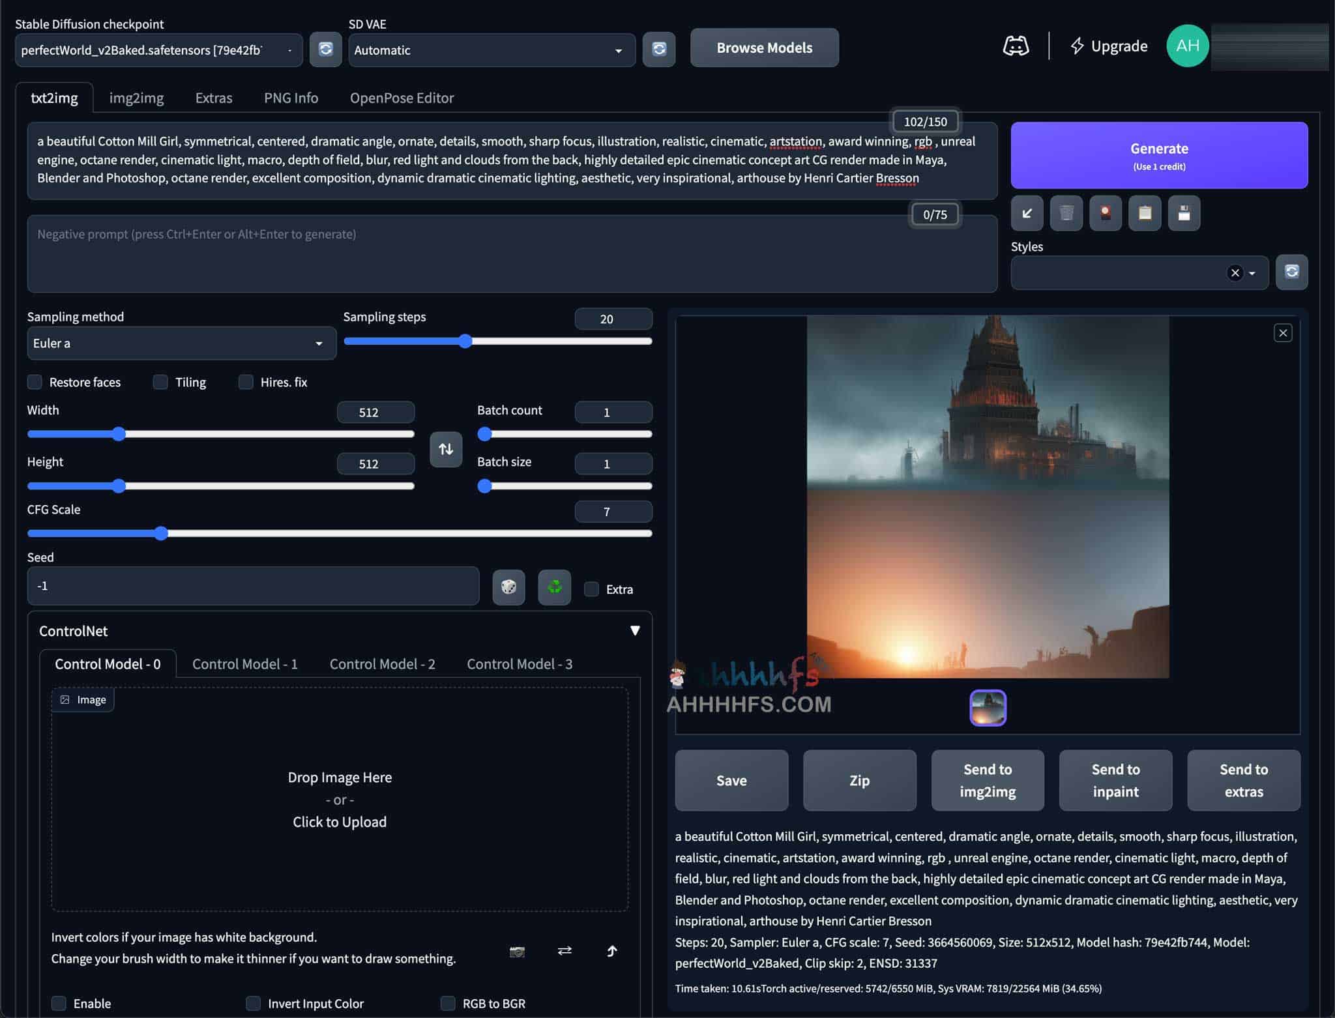
Task: Collapse the ControlNet section
Action: pyautogui.click(x=634, y=630)
